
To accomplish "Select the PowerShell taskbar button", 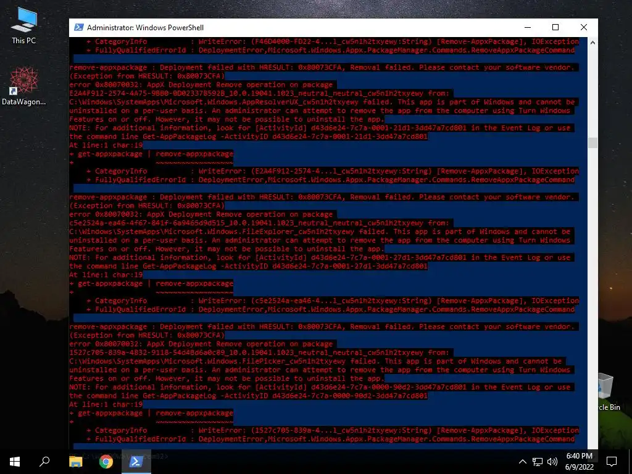I will 136,462.
